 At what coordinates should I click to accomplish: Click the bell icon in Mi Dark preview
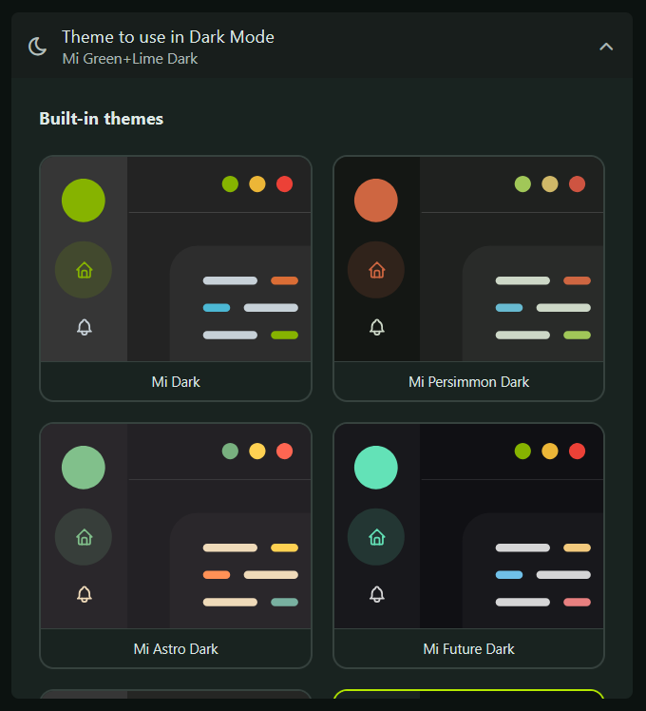point(85,327)
